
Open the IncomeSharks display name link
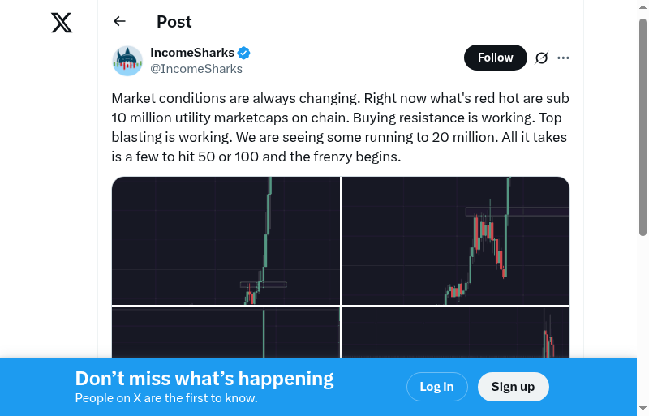click(x=191, y=54)
